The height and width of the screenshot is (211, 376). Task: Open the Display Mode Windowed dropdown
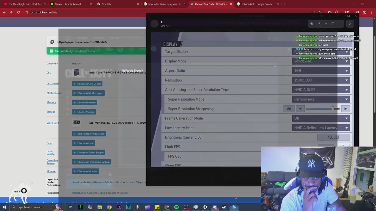321,61
